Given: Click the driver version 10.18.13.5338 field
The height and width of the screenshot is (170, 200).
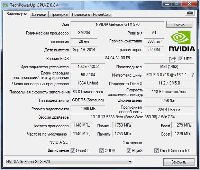Looking at the screenshot, I should tap(133, 117).
